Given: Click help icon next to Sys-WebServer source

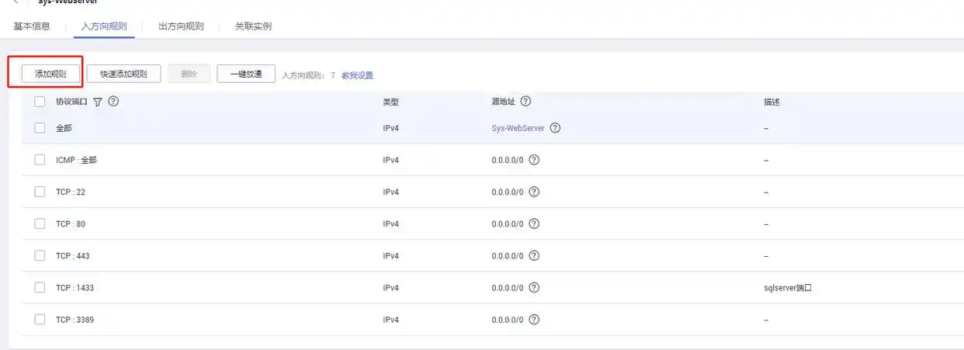Looking at the screenshot, I should (555, 128).
